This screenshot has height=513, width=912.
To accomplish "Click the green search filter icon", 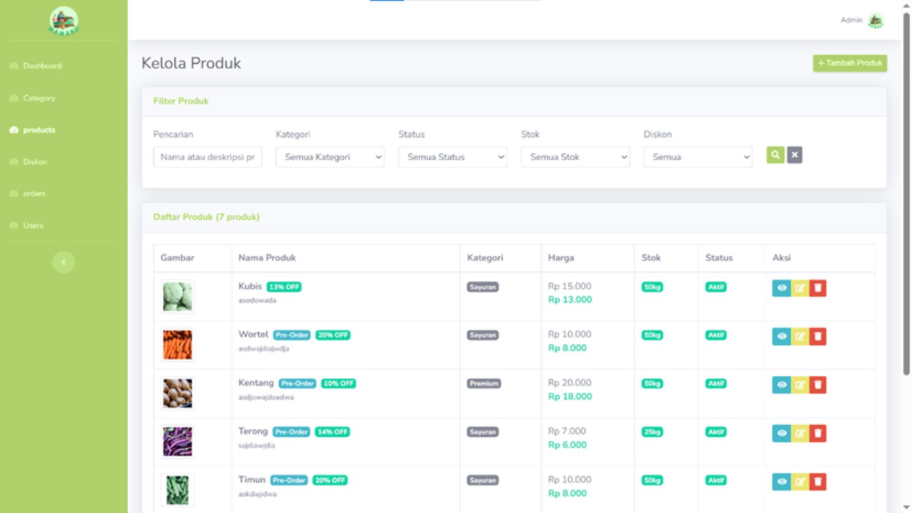I will 775,155.
